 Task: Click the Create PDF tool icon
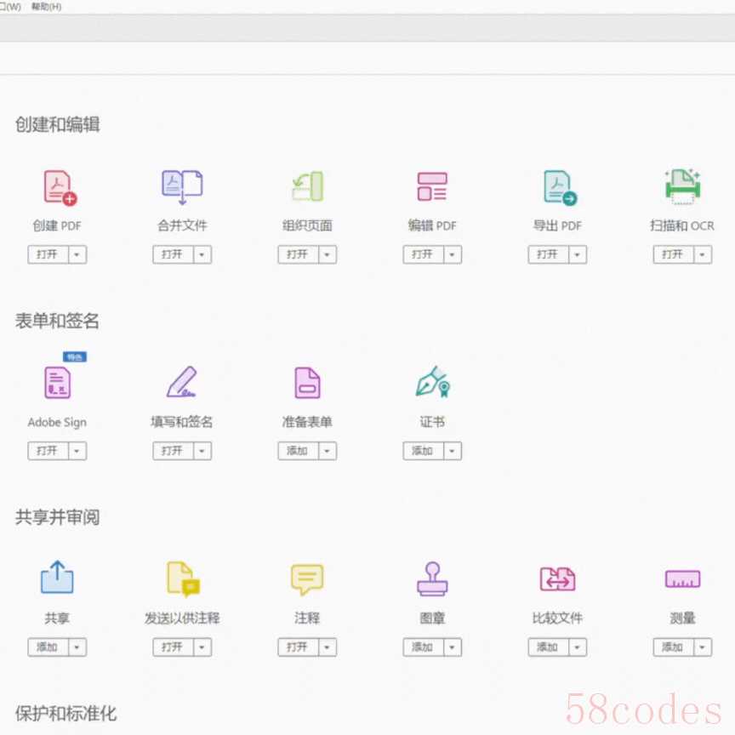click(x=60, y=187)
